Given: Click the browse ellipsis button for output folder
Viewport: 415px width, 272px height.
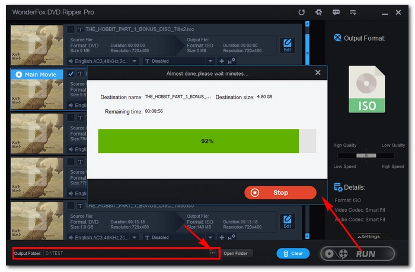Looking at the screenshot, I should click(212, 253).
